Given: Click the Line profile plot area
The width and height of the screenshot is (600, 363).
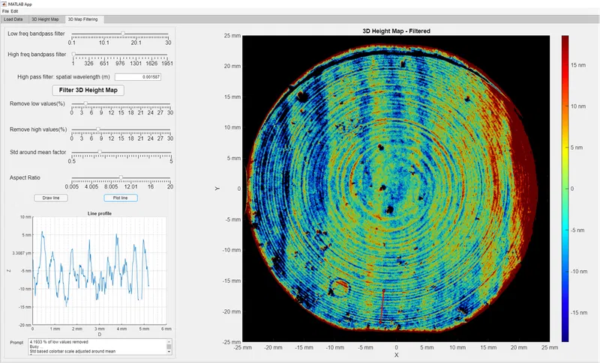Looking at the screenshot, I should 100,271.
